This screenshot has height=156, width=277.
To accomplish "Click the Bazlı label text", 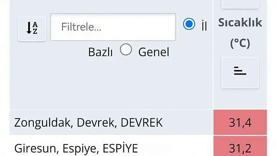I will [x=100, y=52].
